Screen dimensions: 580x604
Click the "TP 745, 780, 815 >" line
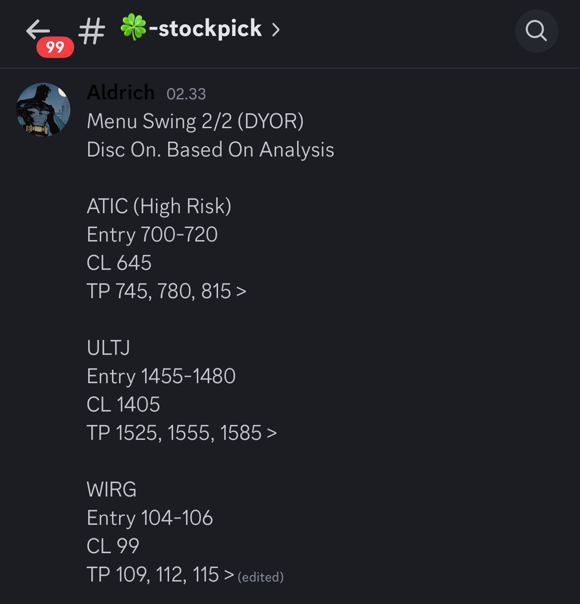[x=166, y=291]
